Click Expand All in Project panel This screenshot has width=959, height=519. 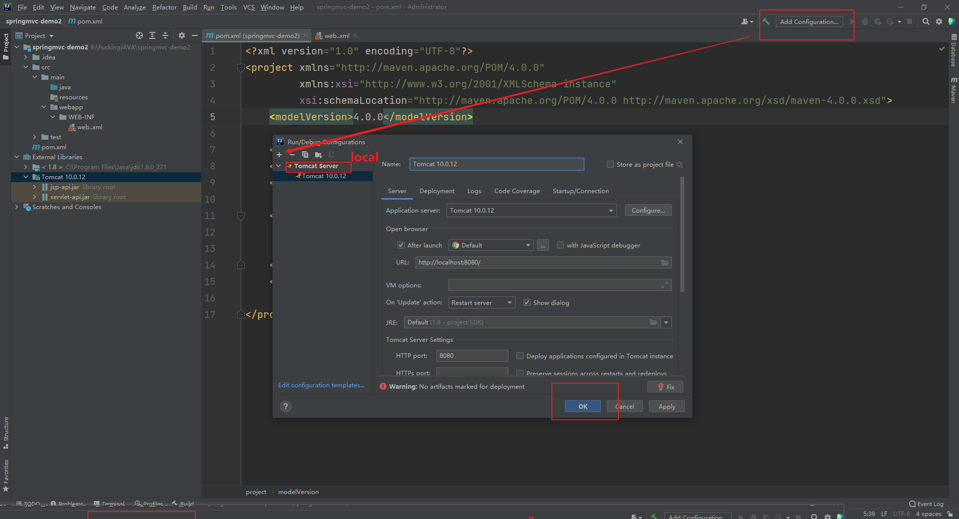(x=152, y=35)
